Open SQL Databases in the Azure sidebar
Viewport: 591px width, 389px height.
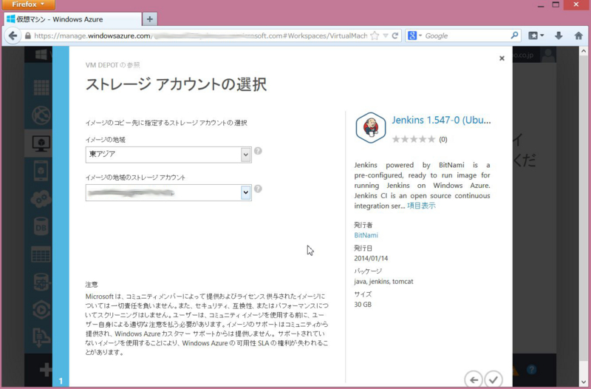coord(41,227)
